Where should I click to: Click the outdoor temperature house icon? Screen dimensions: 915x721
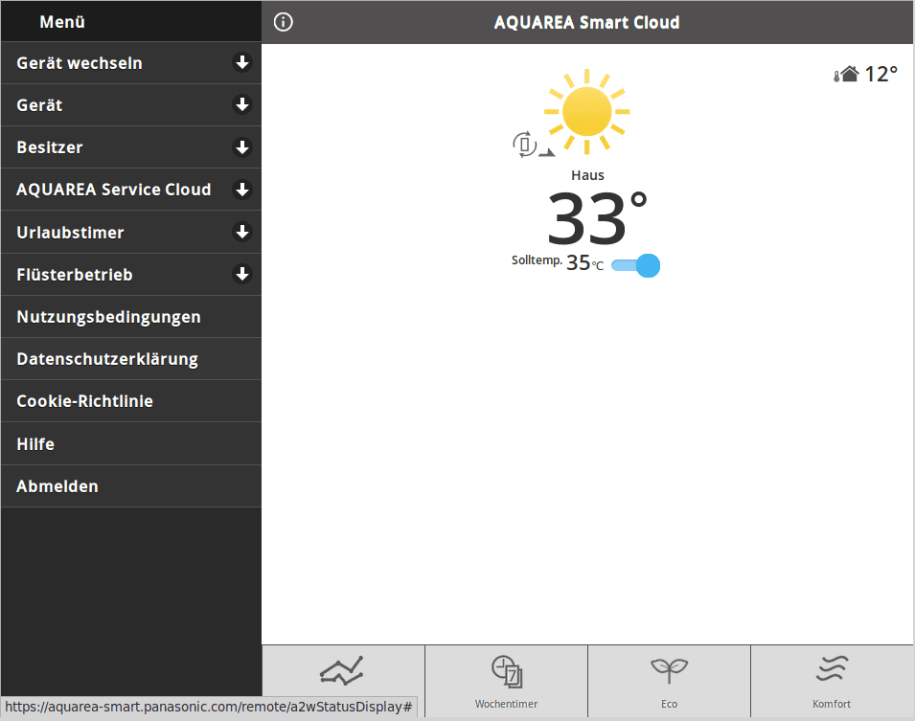(x=847, y=74)
